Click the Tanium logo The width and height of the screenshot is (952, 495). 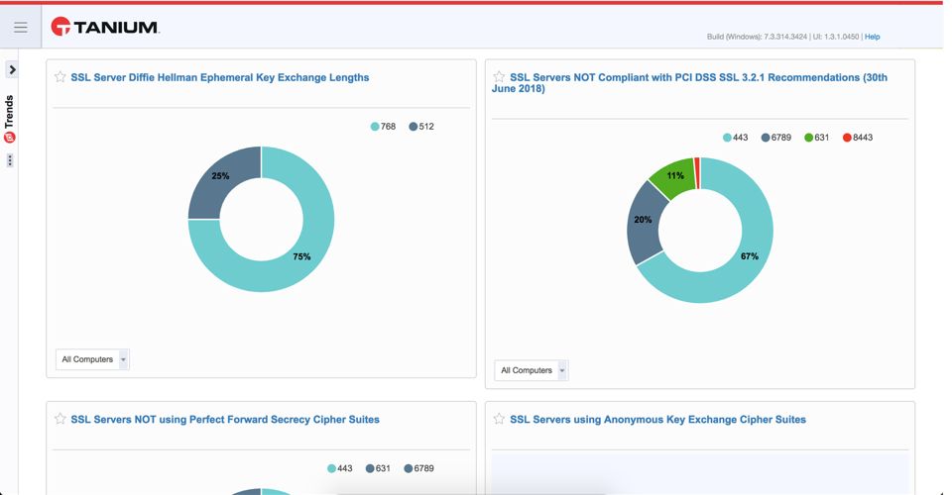104,27
